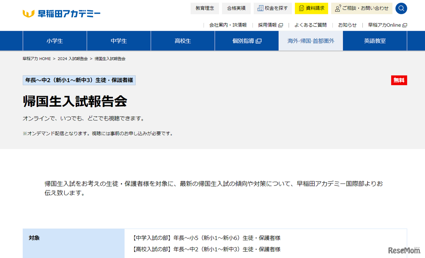Click the person icon on ご相談・お問い合わせ
The width and height of the screenshot is (425, 258).
(x=338, y=9)
